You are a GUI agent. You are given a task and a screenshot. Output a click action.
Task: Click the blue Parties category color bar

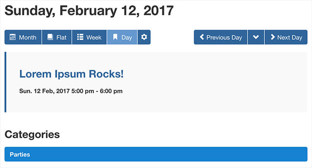(156, 154)
